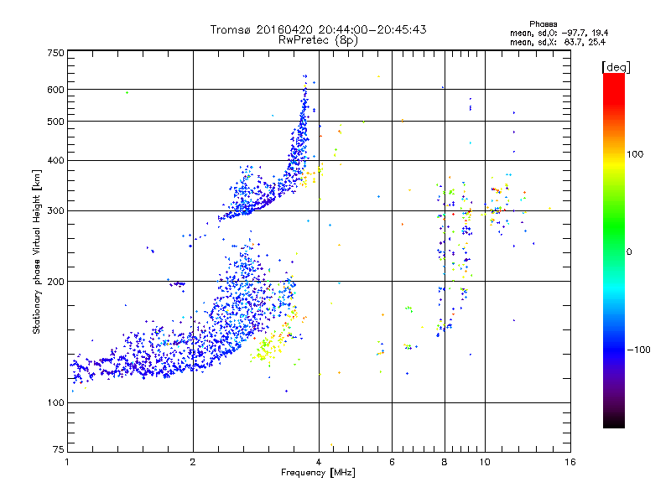The image size is (671, 503).
Task: Click colorbar tick label '-100'
Action: (x=638, y=350)
